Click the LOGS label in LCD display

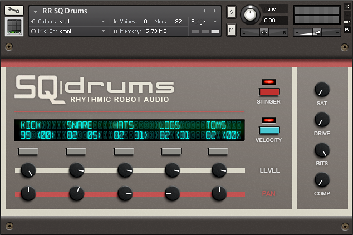click(x=170, y=125)
